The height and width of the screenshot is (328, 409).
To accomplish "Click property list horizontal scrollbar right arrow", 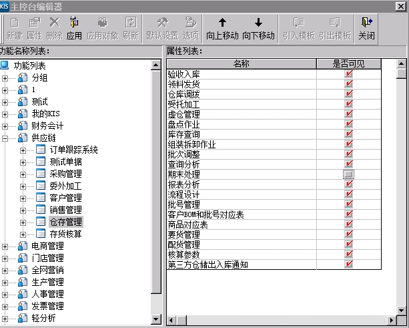I will [x=391, y=320].
